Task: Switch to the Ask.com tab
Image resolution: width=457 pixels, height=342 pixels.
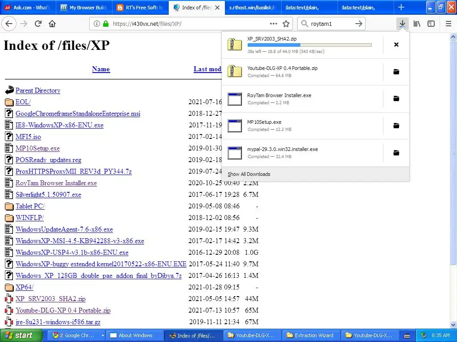Action: coord(28,7)
